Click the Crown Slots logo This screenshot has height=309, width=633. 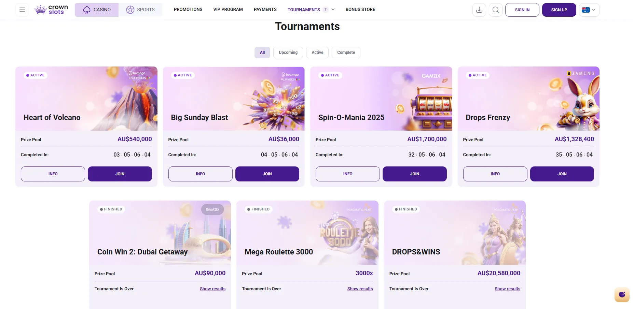[x=51, y=10]
